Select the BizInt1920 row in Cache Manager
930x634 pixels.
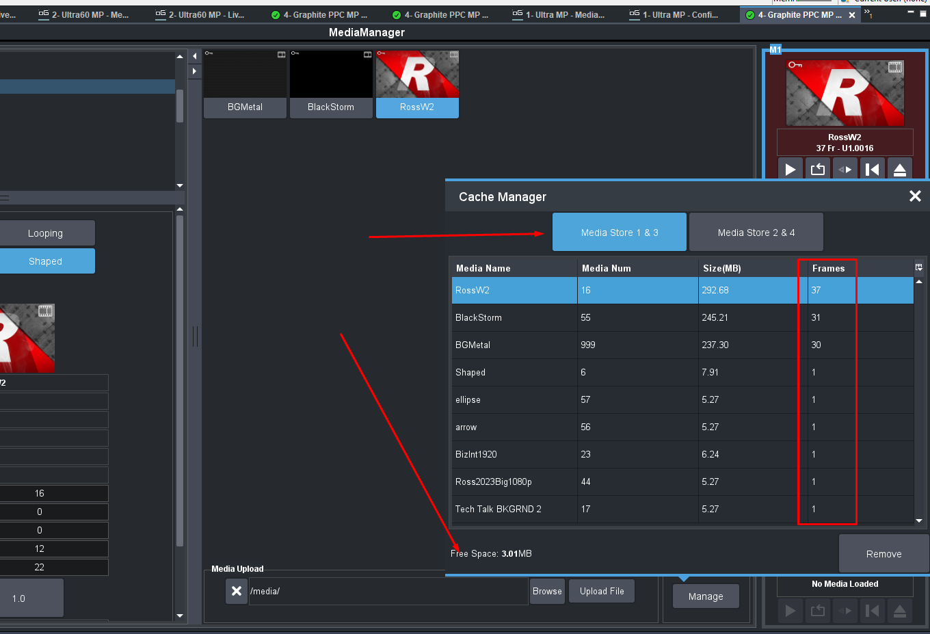[x=682, y=454]
